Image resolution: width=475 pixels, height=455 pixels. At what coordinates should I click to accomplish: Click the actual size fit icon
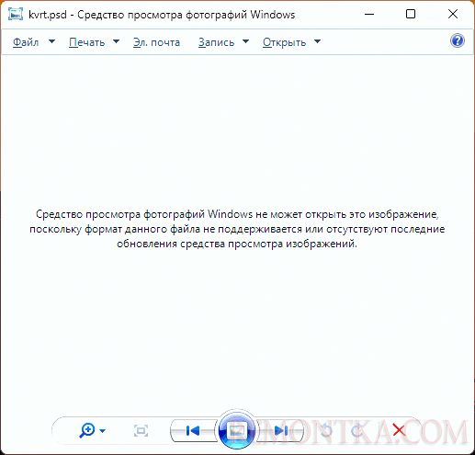click(x=141, y=431)
